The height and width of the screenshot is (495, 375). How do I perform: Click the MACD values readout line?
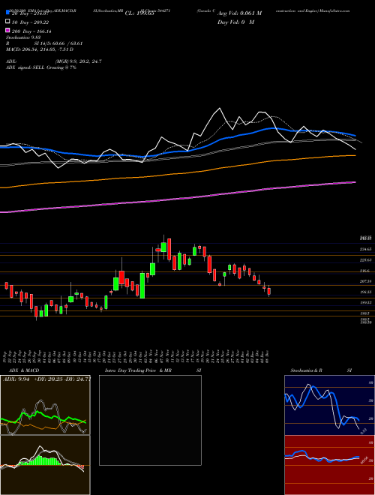40,49
